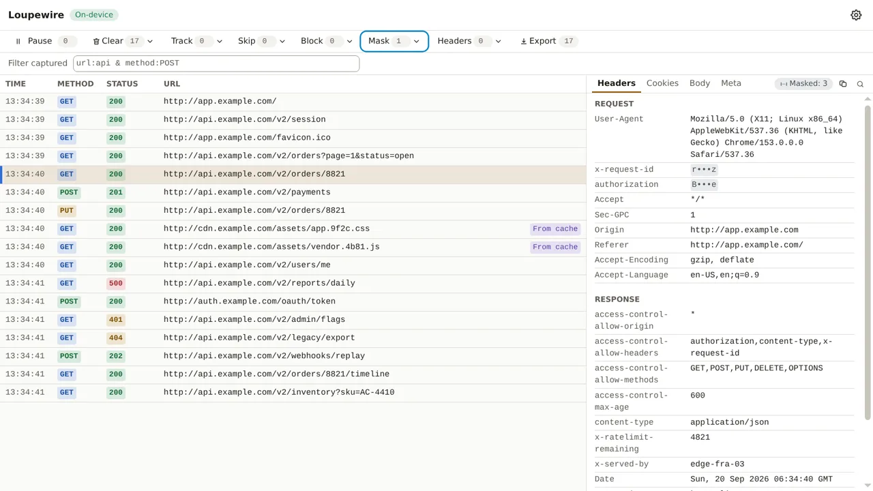The width and height of the screenshot is (873, 491).
Task: Select the orders/8821/timeline request row
Action: pyautogui.click(x=293, y=374)
